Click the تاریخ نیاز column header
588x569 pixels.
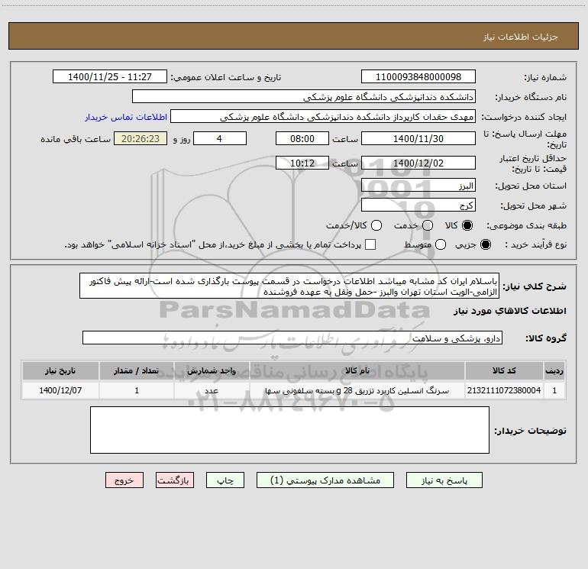coord(60,371)
